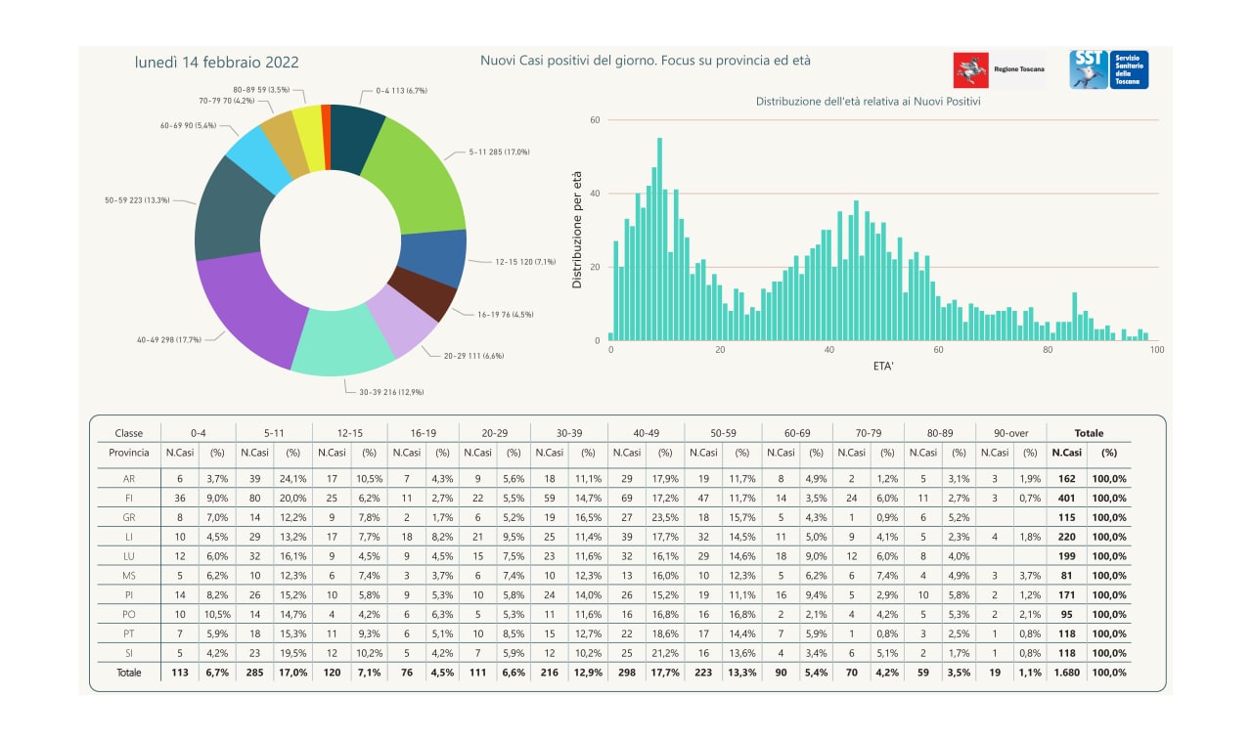This screenshot has width=1252, height=741.
Task: Click the Classe column header
Action: (129, 433)
